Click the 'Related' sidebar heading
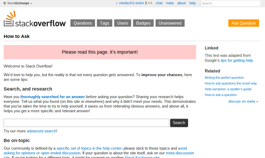Image resolution: width=265 pixels, height=158 pixels. coord(212,71)
